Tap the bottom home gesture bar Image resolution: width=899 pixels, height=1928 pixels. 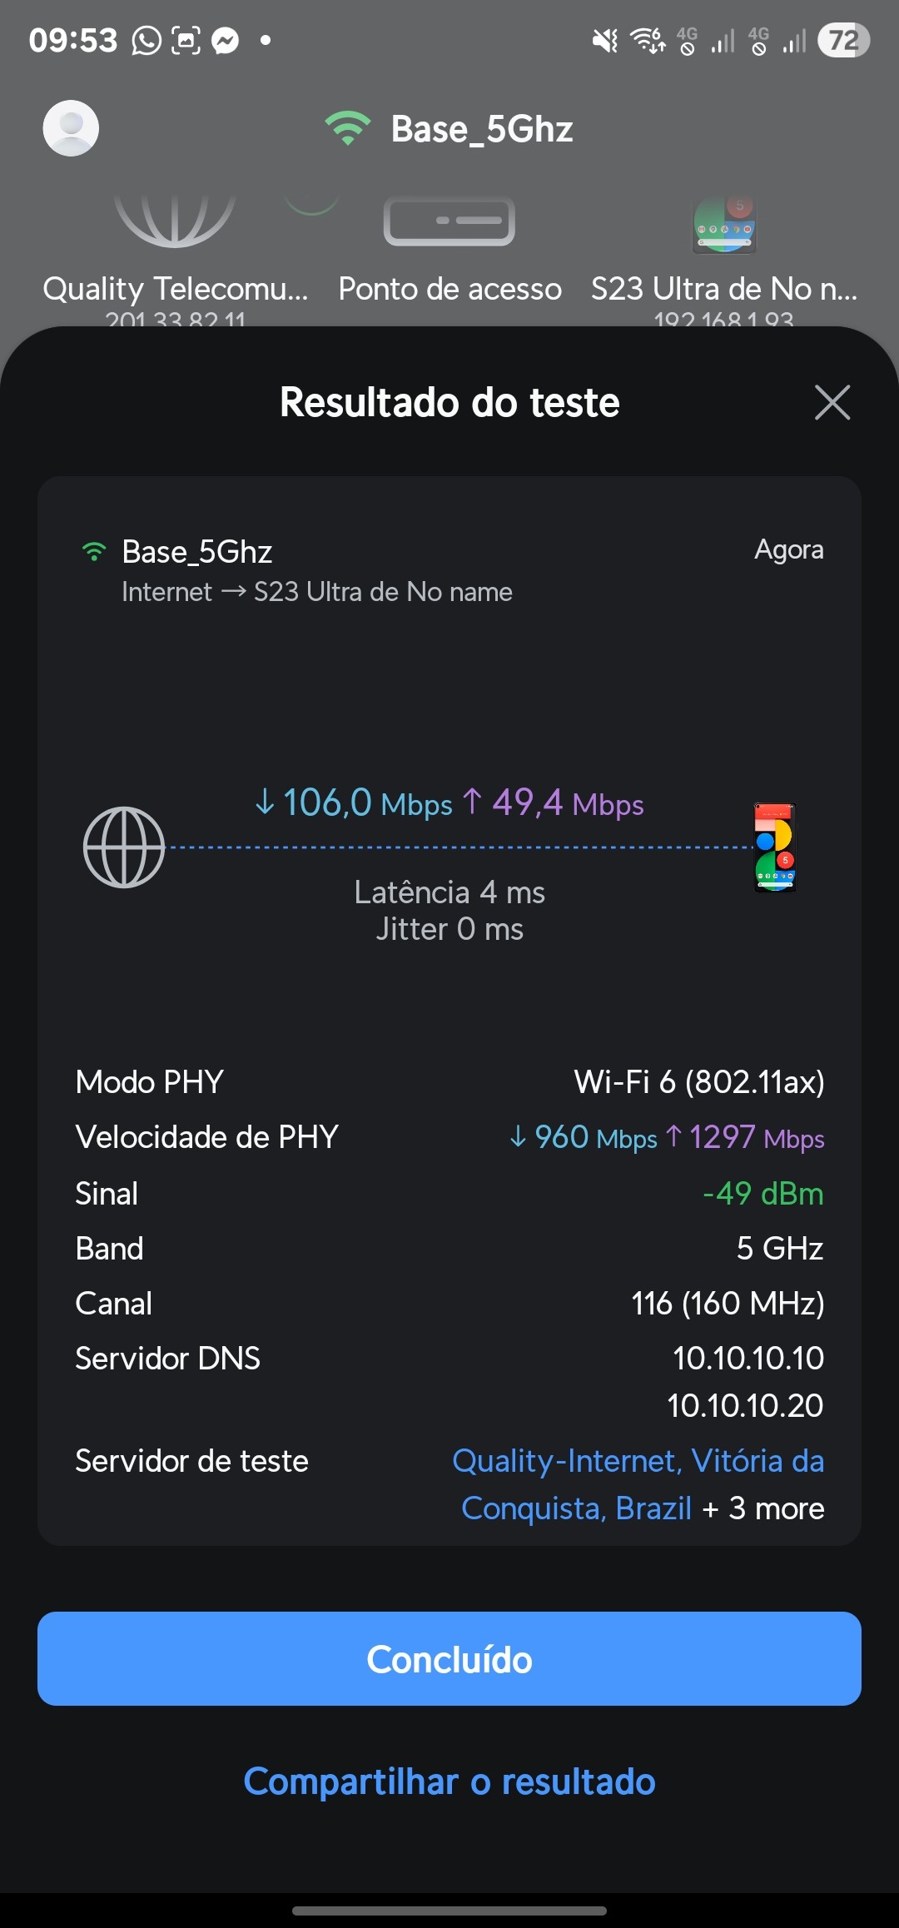point(449,1911)
